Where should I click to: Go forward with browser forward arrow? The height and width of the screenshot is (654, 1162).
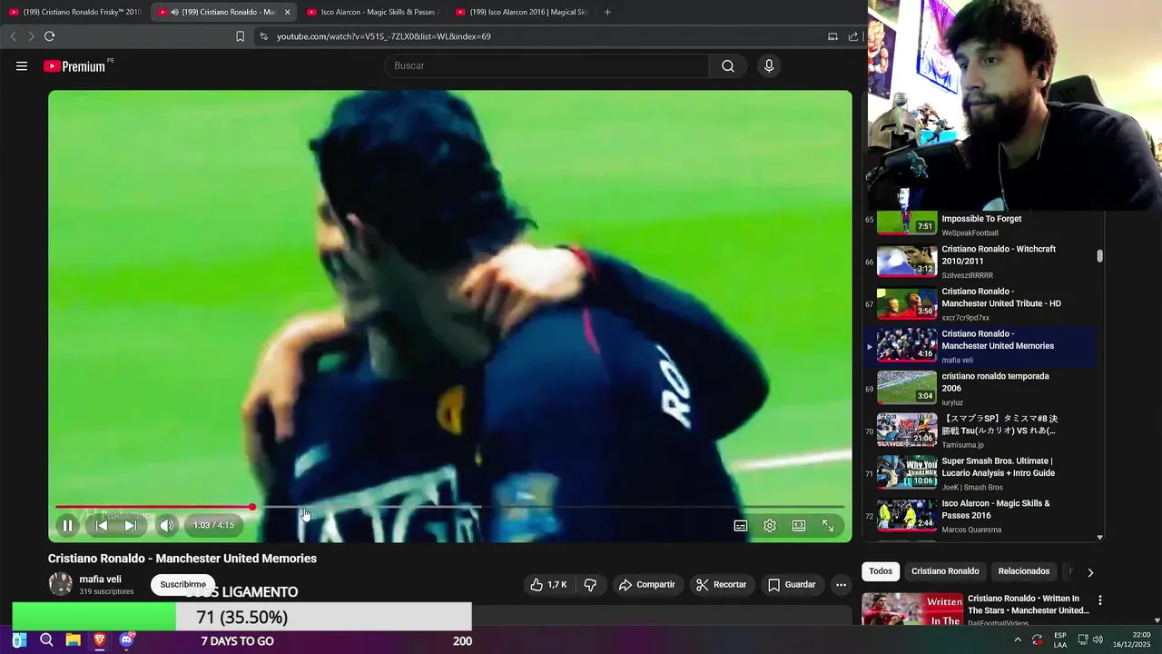pos(31,36)
